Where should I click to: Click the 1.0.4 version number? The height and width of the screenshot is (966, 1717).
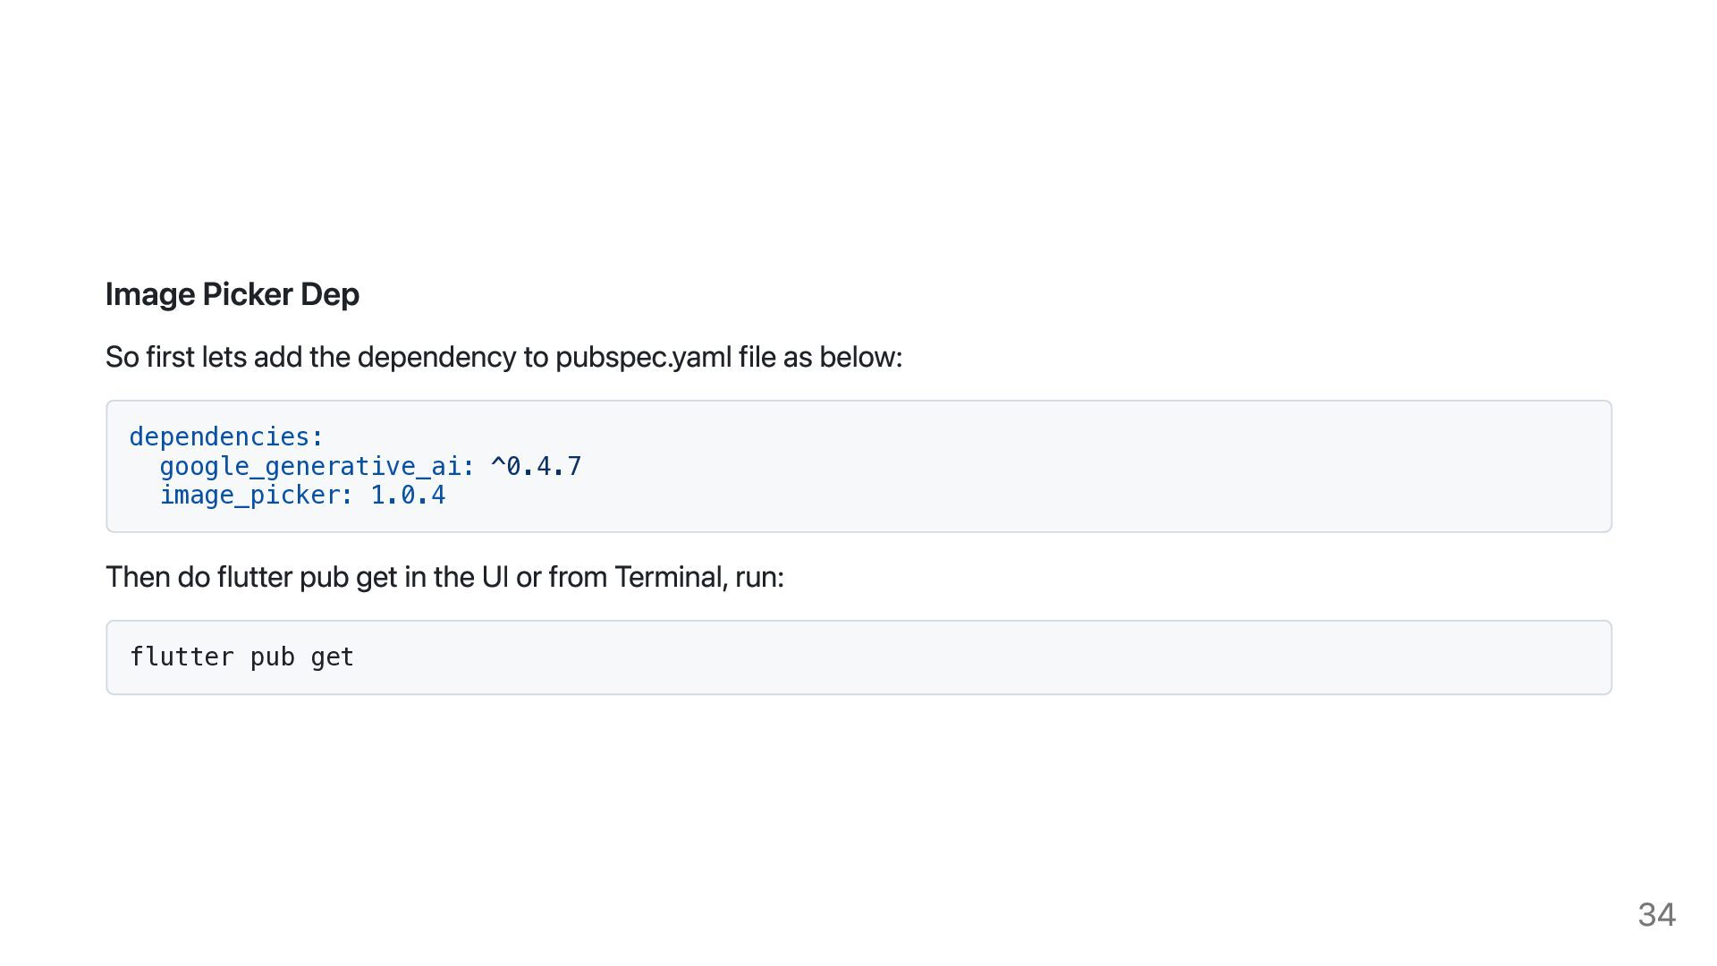[408, 495]
